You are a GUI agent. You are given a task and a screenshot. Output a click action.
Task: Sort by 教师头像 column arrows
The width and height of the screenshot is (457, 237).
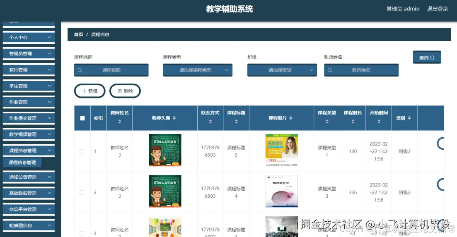174,118
